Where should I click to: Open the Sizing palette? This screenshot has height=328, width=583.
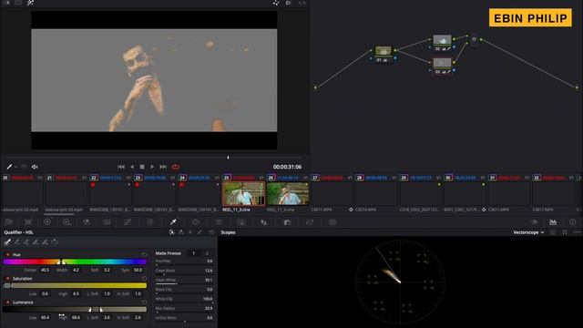[x=310, y=222]
